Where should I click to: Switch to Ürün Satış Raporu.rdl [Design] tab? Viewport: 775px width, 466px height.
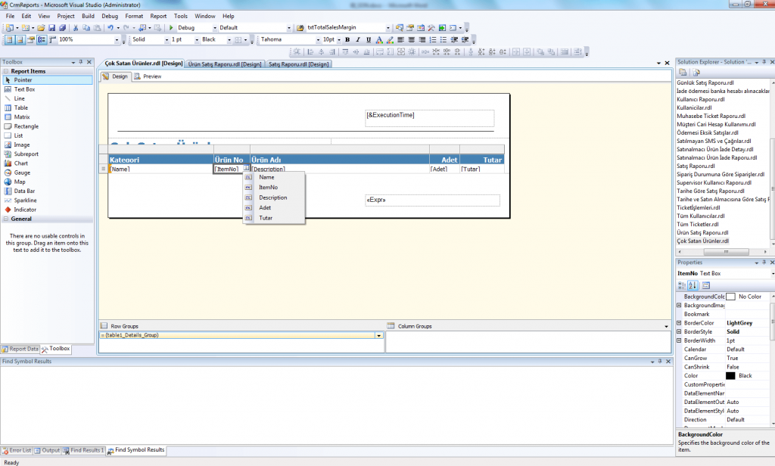tap(224, 64)
